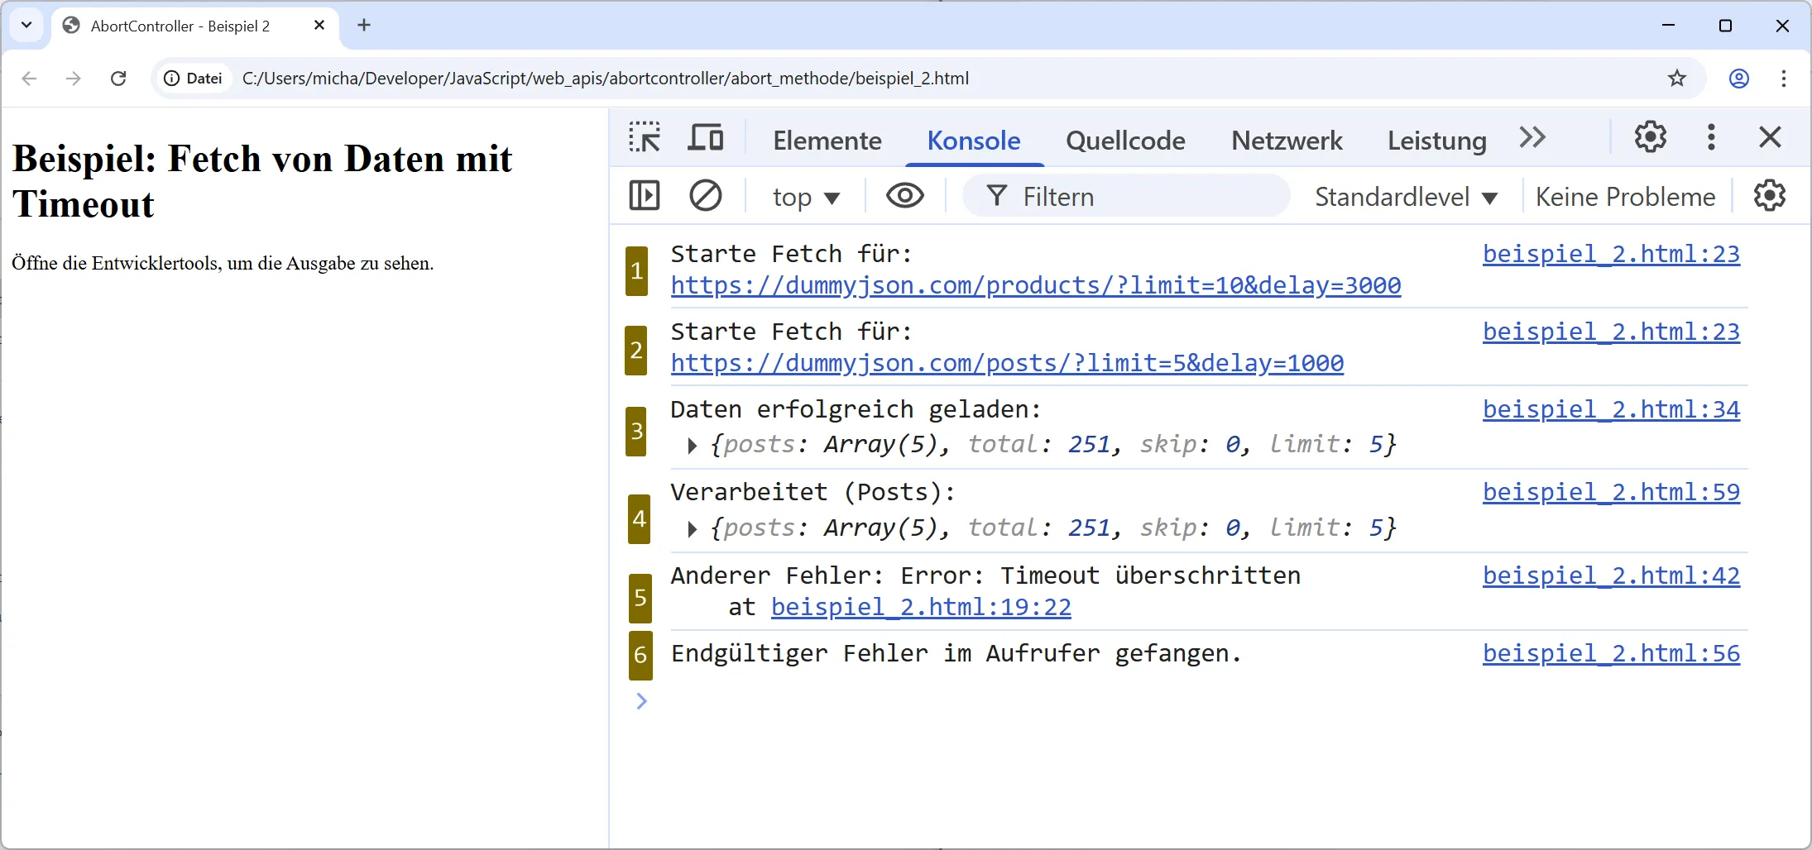Reveal more DevTools tabs with double chevron
The width and height of the screenshot is (1812, 850).
click(x=1532, y=137)
